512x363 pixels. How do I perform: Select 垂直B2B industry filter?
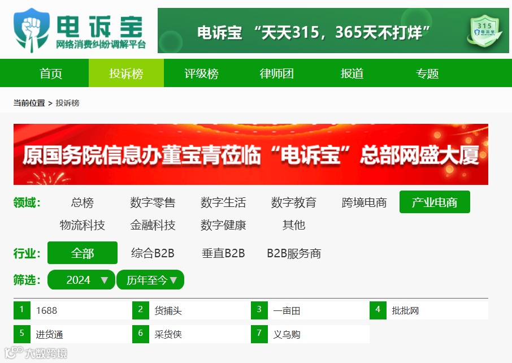223,253
